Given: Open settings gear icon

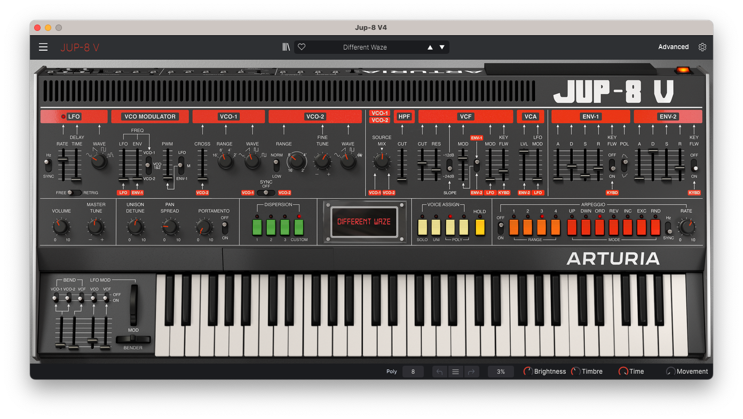Looking at the screenshot, I should pos(702,47).
